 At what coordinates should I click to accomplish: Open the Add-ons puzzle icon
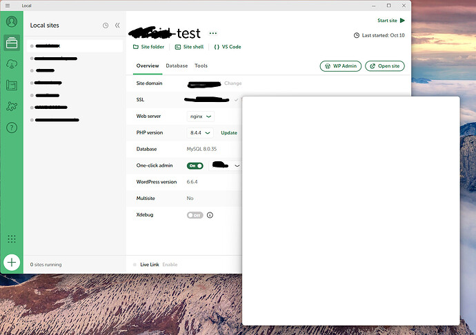(12, 106)
